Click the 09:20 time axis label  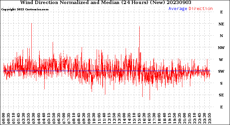(x=84, y=118)
